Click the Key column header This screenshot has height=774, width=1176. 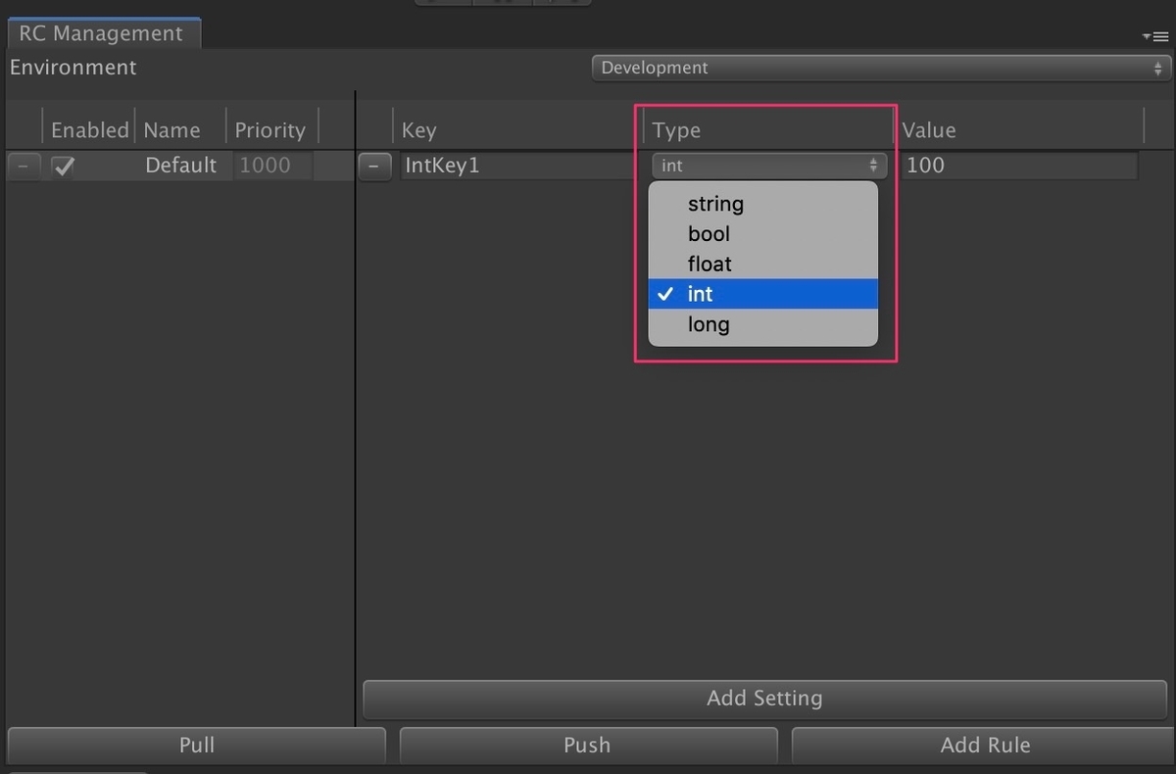(x=419, y=130)
